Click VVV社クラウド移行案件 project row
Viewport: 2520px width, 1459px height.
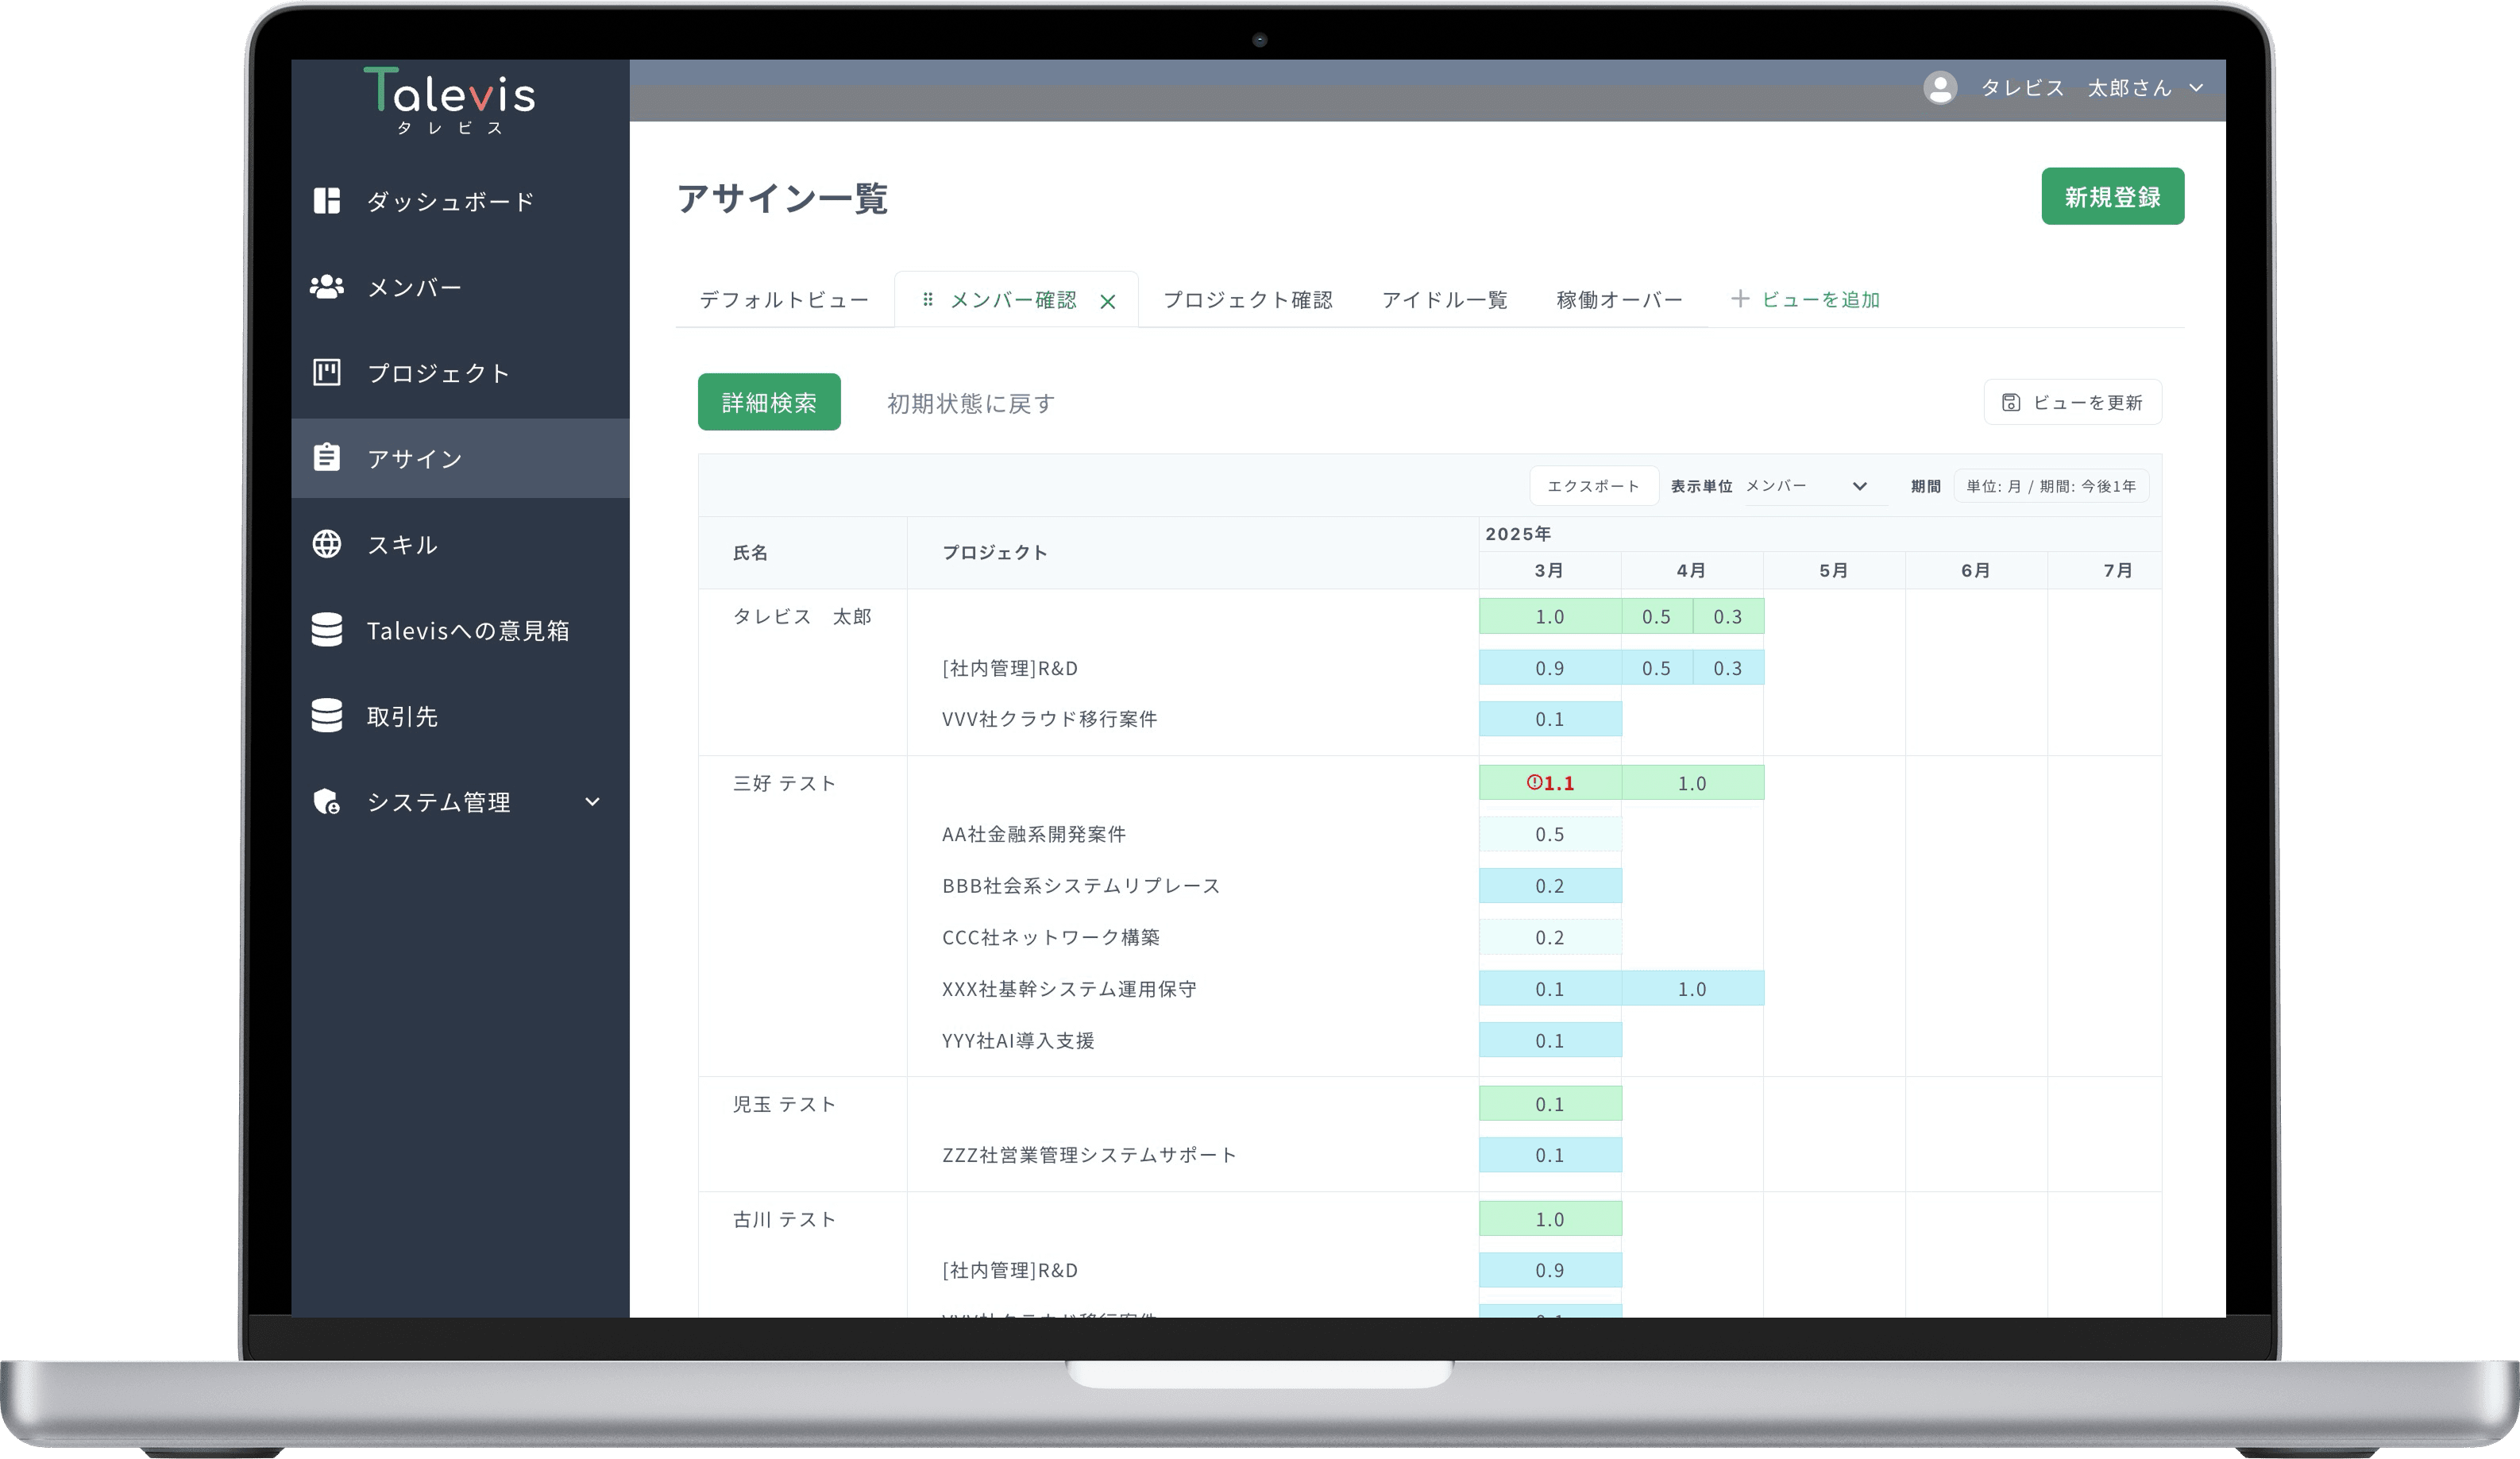pos(1049,719)
